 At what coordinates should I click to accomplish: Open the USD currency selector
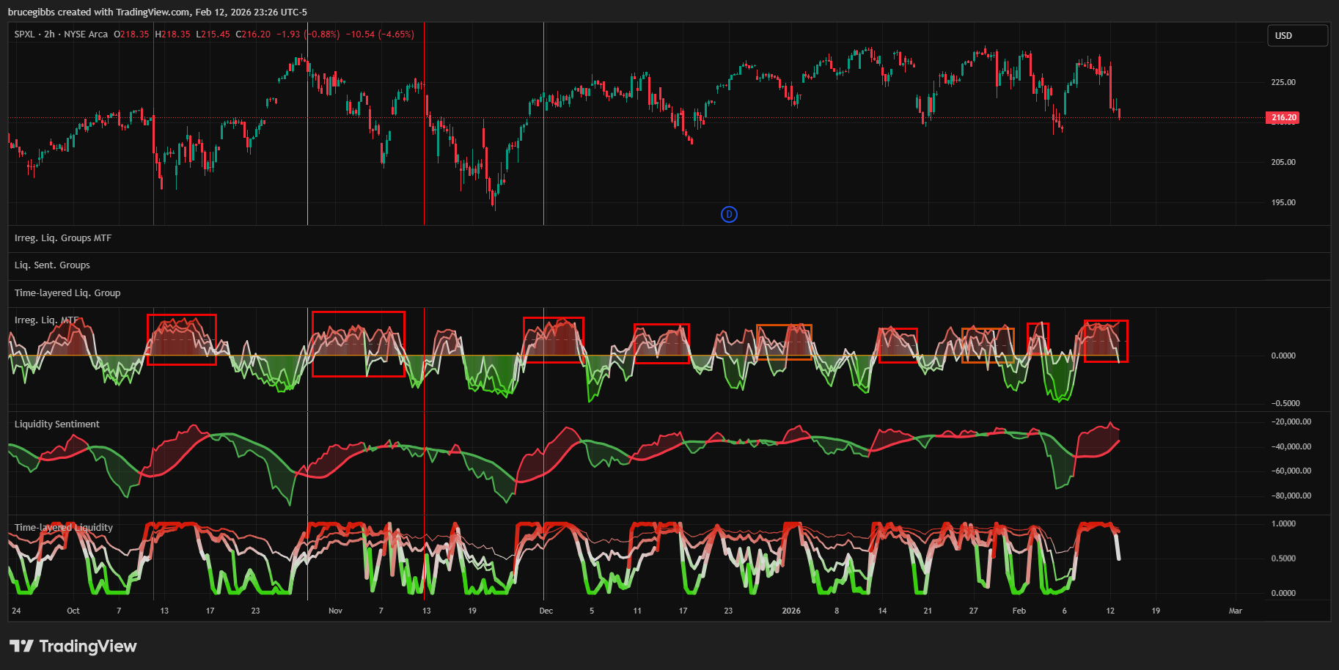(x=1296, y=35)
